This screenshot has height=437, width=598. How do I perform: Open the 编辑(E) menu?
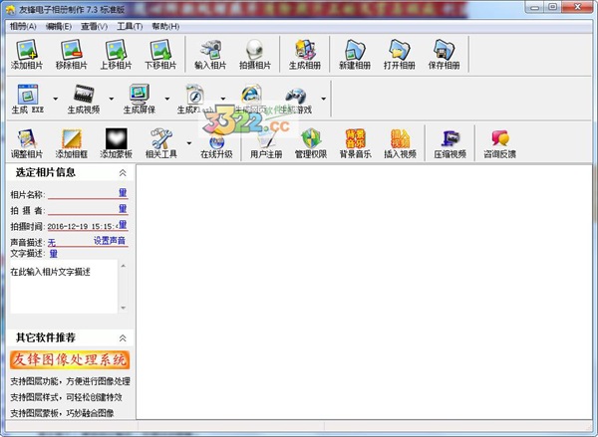61,26
